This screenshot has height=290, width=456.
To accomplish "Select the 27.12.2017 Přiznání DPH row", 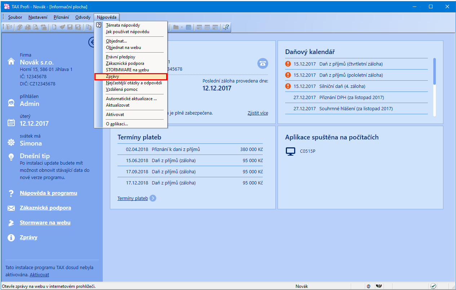I will [x=357, y=98].
